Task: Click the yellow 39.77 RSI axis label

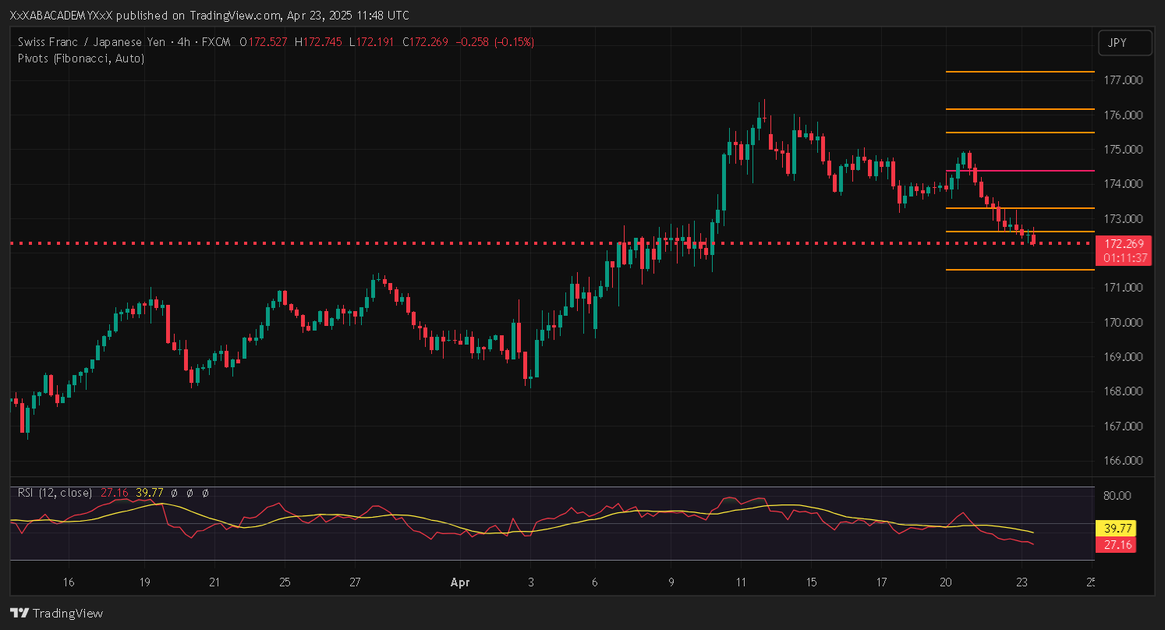Action: point(1115,529)
